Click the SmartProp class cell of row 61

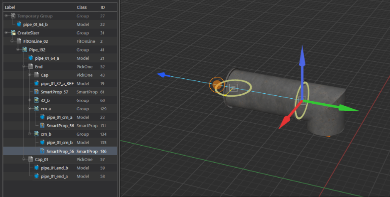[87, 92]
